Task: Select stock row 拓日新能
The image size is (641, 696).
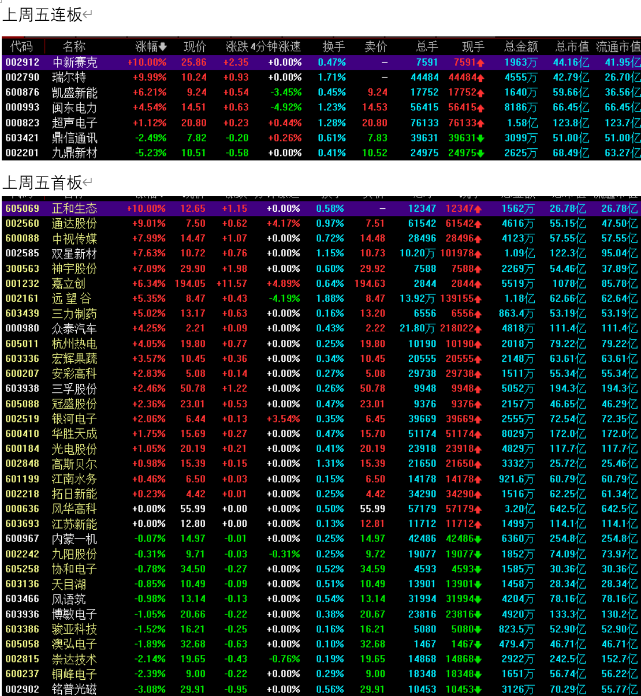Action: (321, 494)
